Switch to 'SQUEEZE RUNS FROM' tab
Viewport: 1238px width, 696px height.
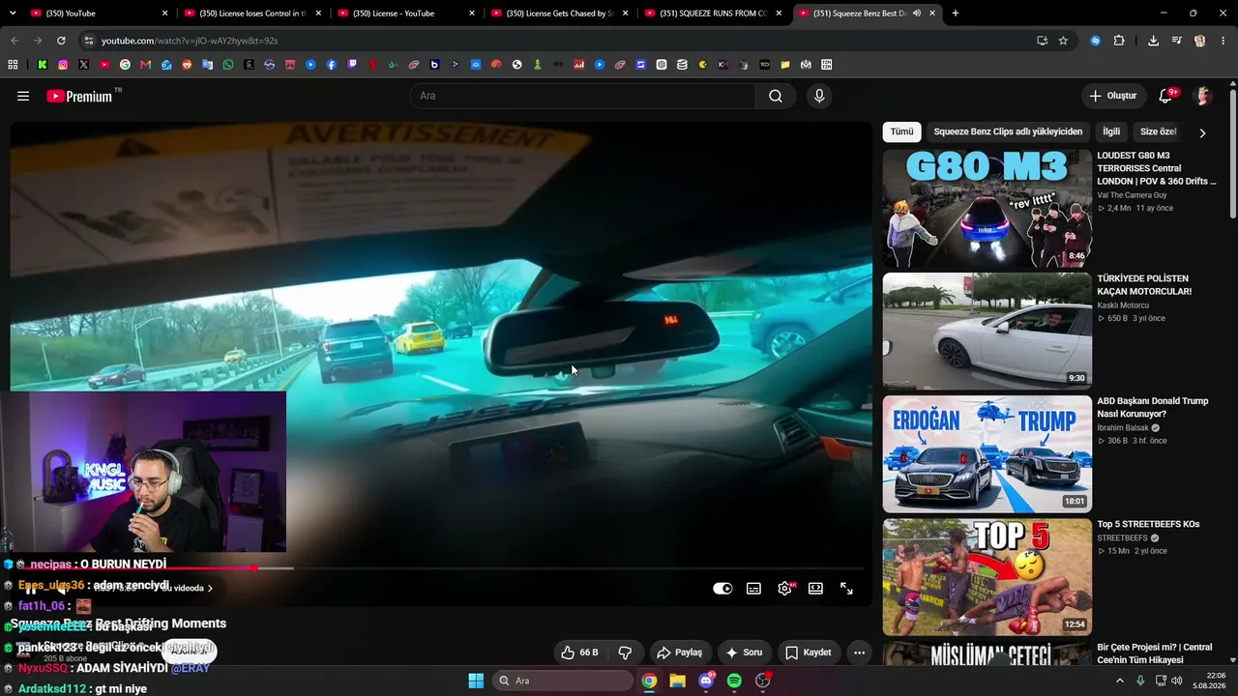click(713, 14)
